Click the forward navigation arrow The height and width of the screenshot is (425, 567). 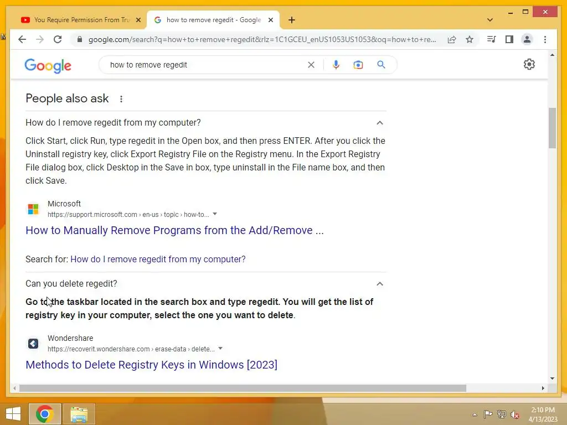[x=40, y=39]
